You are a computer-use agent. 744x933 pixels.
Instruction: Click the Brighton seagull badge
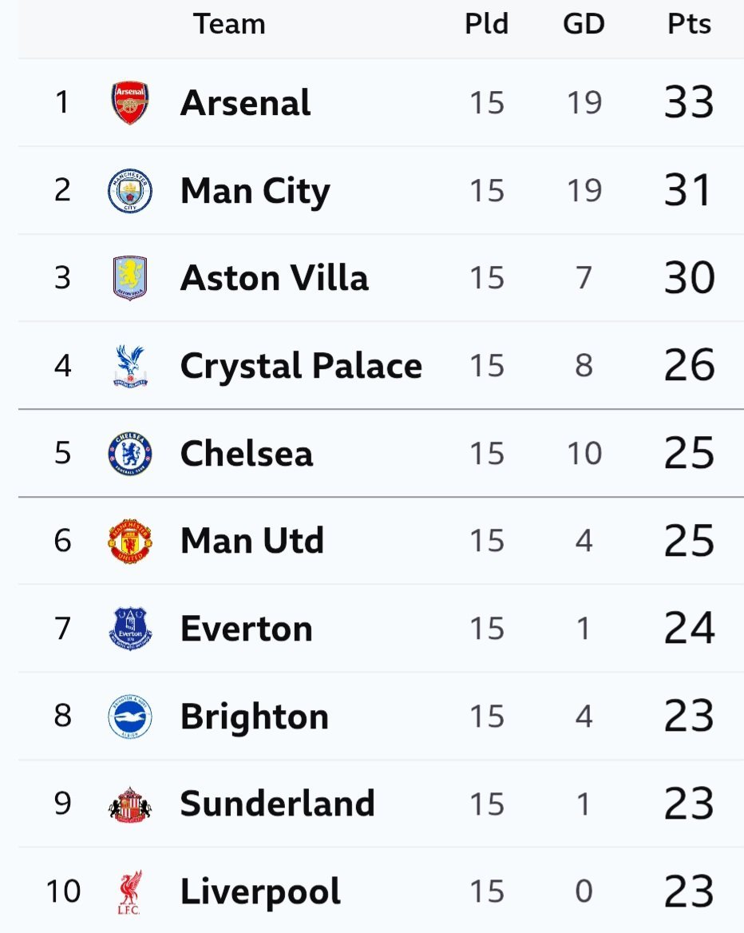tap(129, 717)
